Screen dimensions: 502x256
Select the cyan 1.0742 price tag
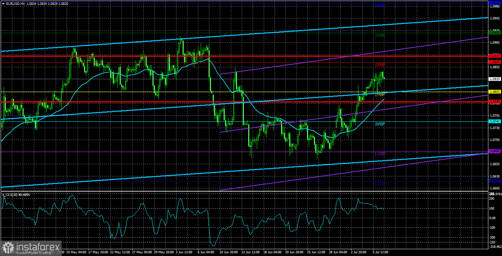(495, 121)
